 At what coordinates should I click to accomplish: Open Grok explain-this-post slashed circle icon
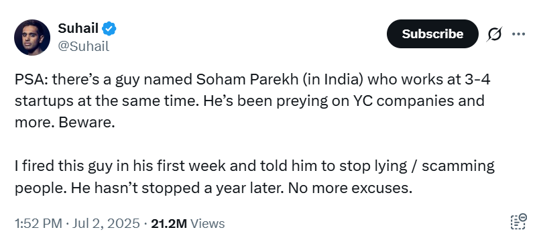coord(494,34)
